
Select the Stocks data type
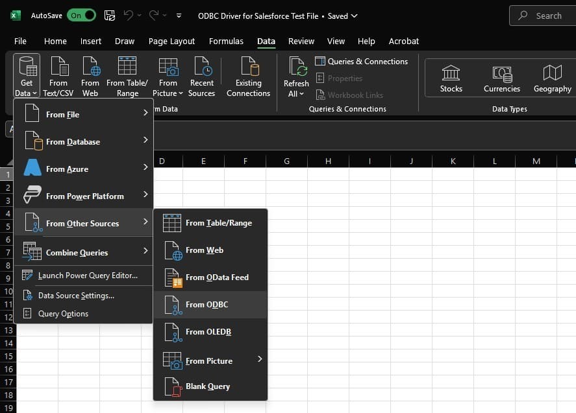click(451, 78)
